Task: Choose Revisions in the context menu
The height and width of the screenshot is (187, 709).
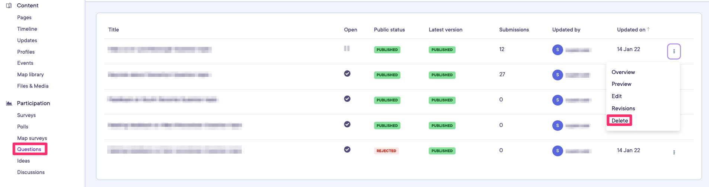Action: [x=623, y=108]
